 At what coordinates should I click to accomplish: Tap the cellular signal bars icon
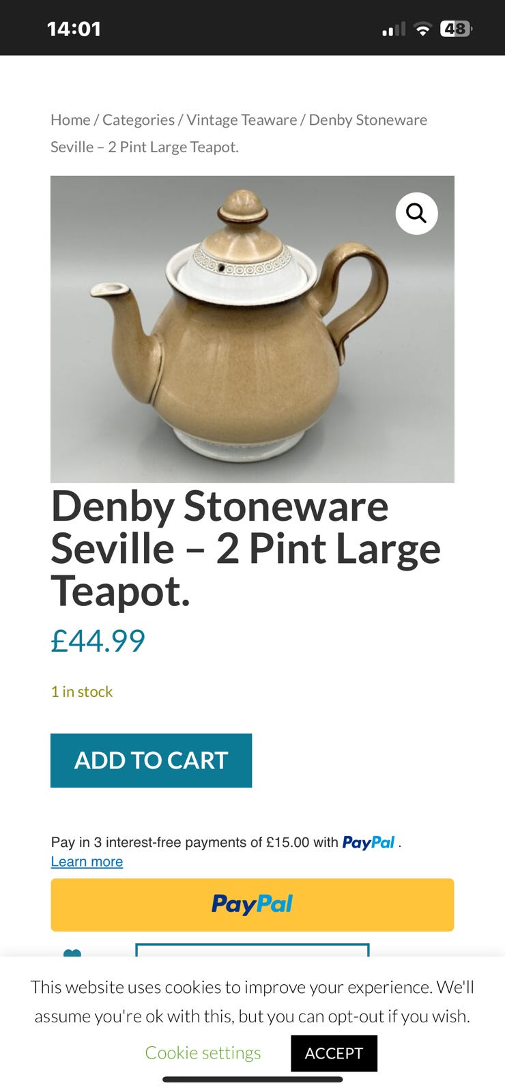[x=394, y=29]
